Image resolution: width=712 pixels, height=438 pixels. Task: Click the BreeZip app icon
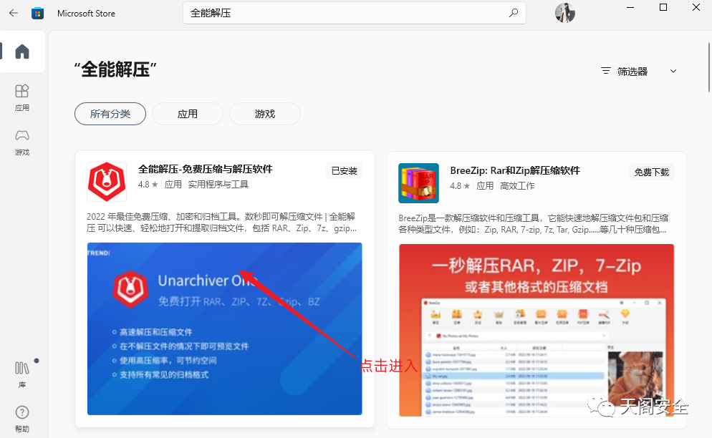(418, 183)
